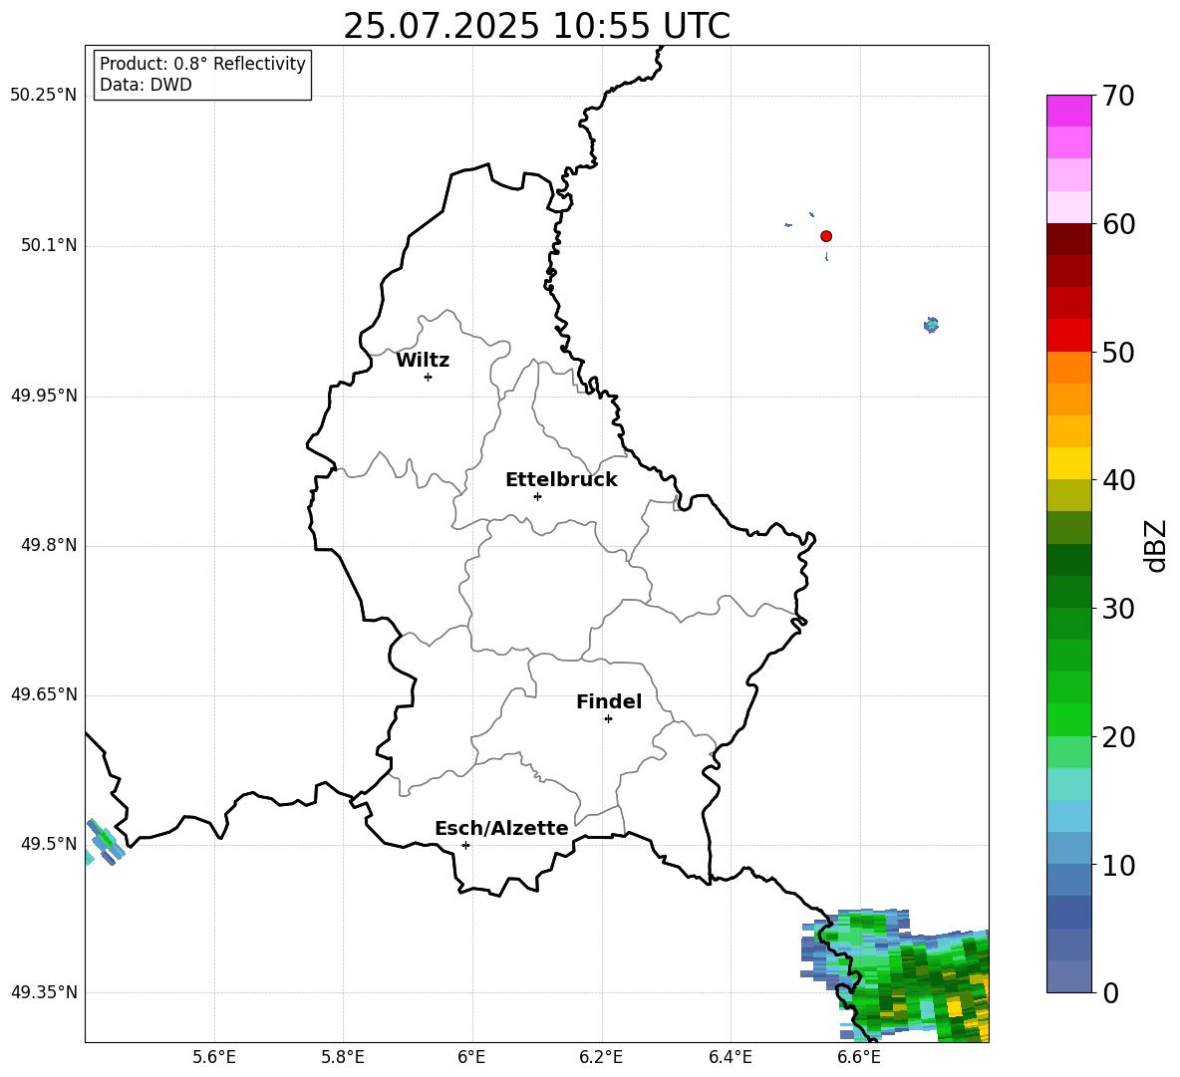The height and width of the screenshot is (1077, 1180).
Task: Click the 70 tick label on colorbar
Action: 1117,97
